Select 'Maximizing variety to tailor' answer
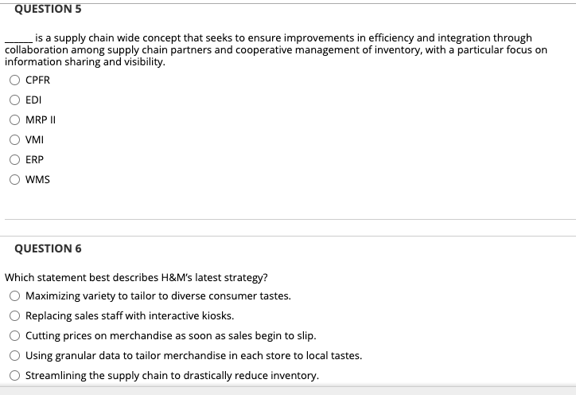 (x=14, y=295)
